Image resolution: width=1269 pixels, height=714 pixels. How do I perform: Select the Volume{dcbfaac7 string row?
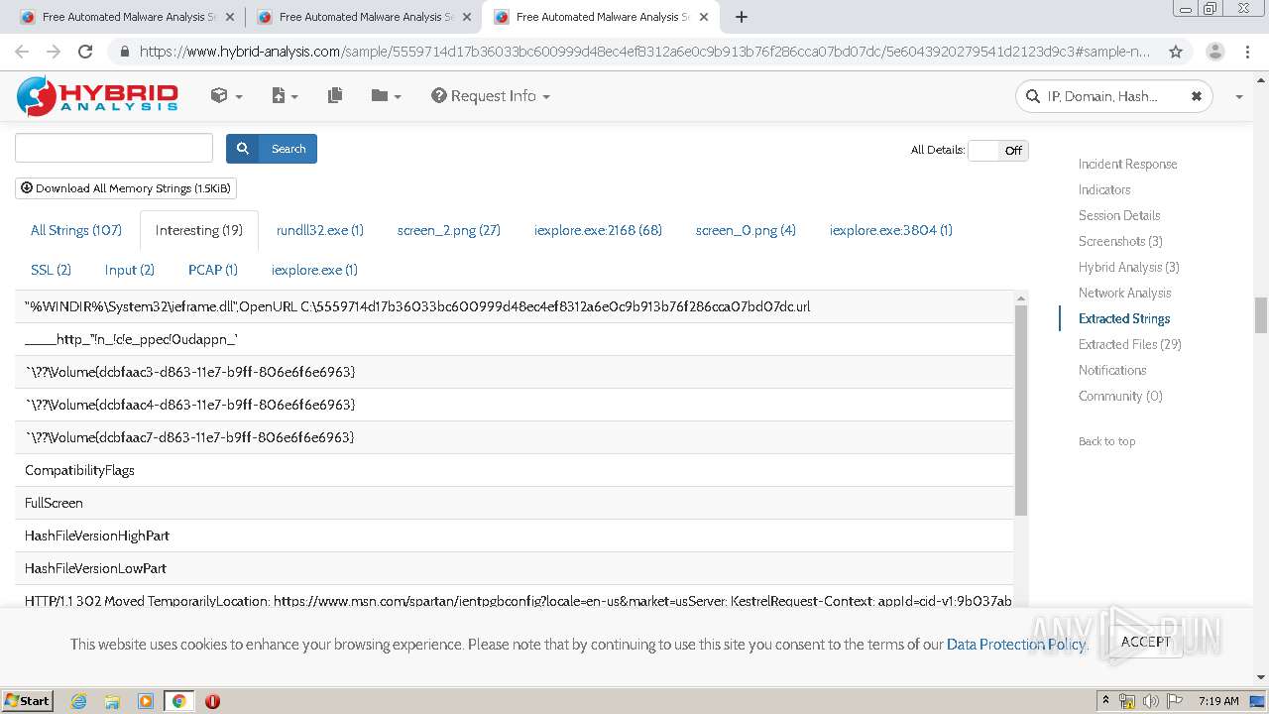(515, 437)
